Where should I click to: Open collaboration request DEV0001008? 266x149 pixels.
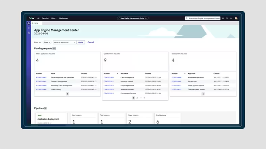(x=109, y=78)
